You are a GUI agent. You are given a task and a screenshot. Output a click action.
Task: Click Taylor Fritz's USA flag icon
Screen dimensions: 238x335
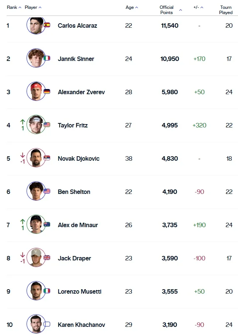[47, 125]
